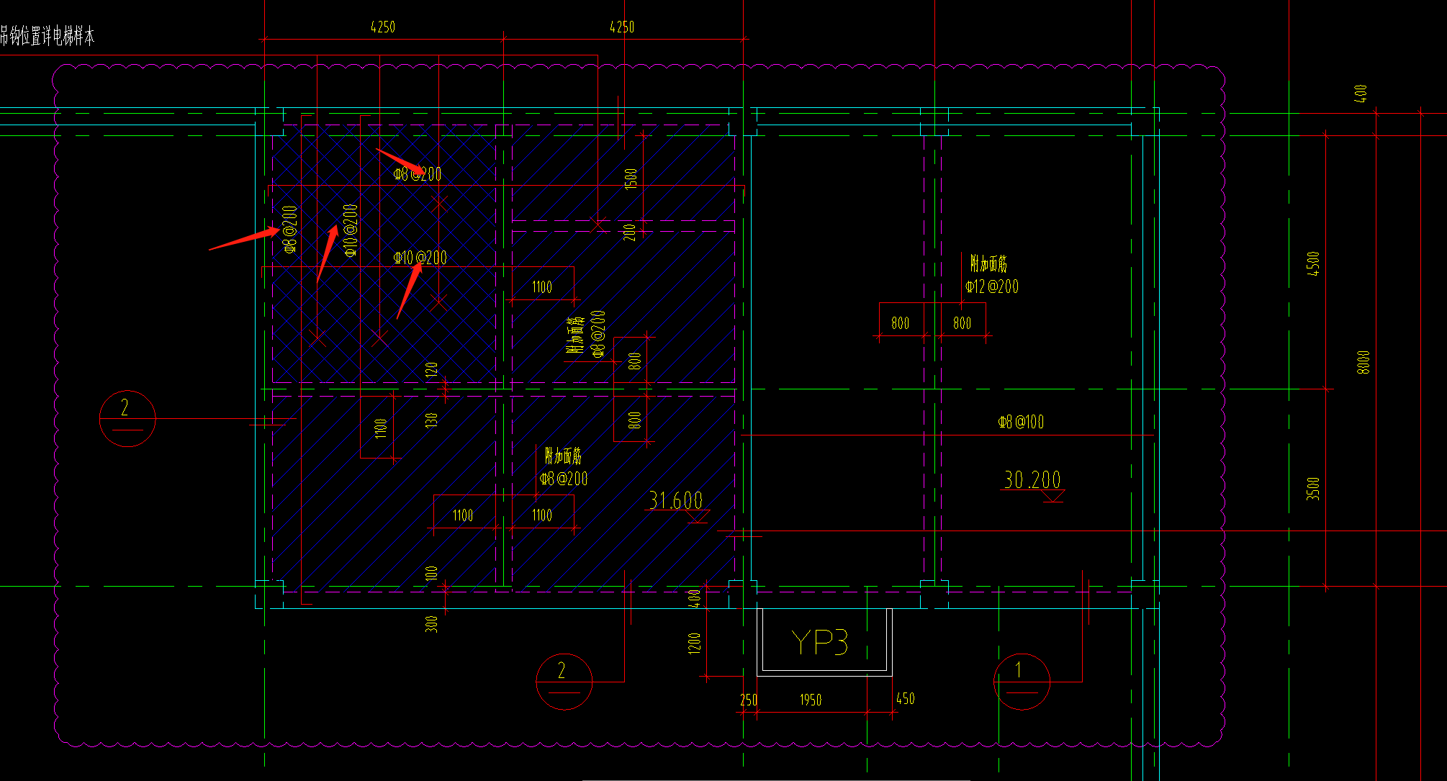Select the vertical Φ10@200 rebar label
The image size is (1447, 781).
[351, 230]
